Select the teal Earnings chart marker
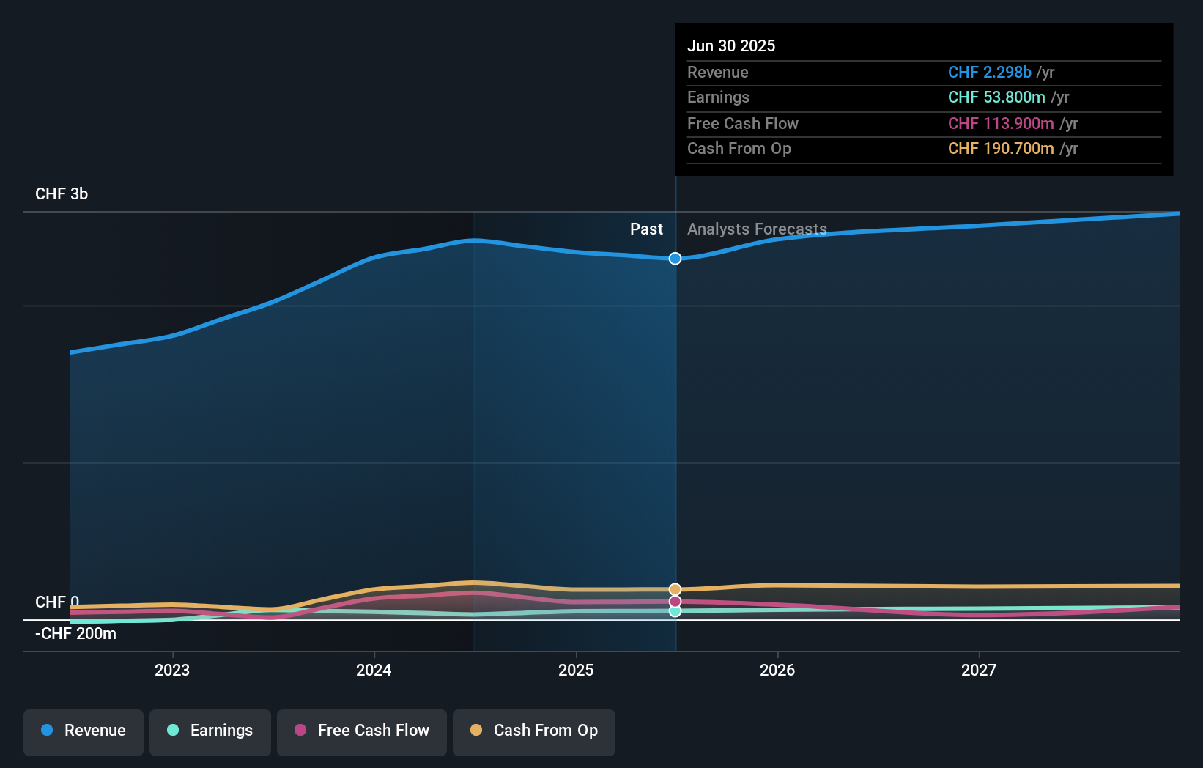The width and height of the screenshot is (1203, 768). [x=674, y=612]
